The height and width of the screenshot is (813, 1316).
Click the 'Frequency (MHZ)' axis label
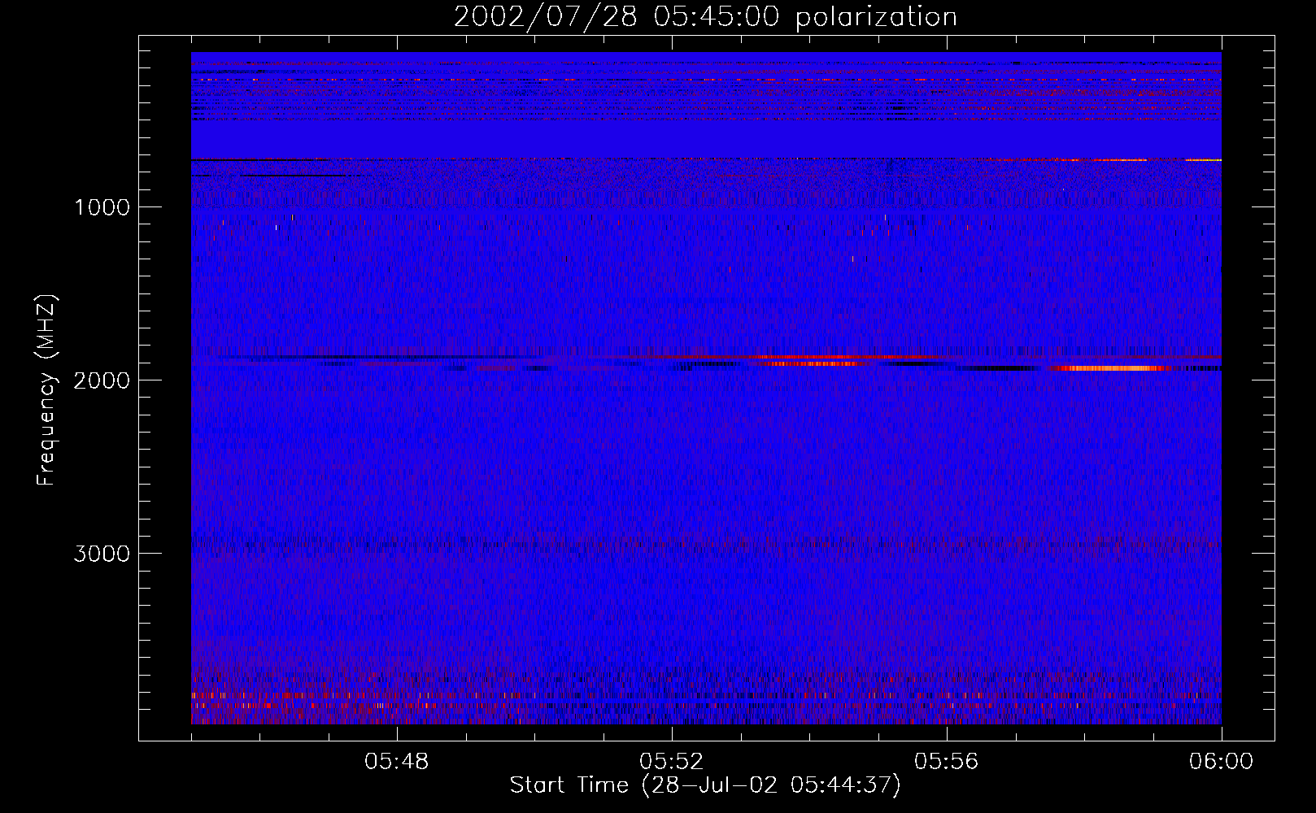coord(46,390)
